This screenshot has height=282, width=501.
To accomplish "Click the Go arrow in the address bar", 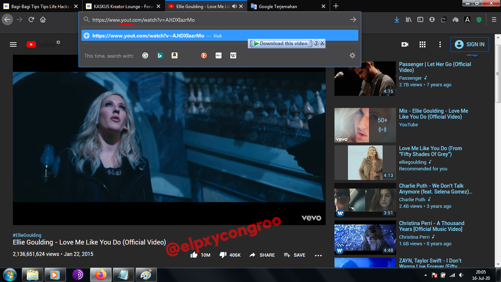I will (353, 20).
